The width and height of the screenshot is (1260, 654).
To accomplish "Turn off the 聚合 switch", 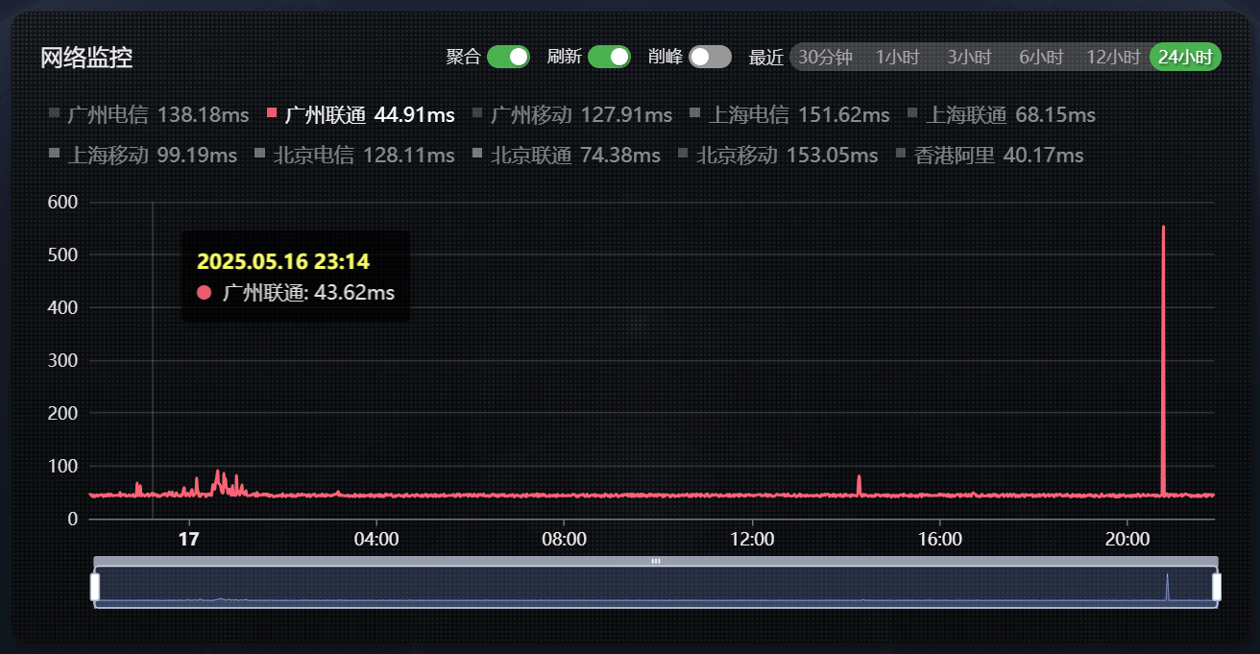I will tap(508, 57).
